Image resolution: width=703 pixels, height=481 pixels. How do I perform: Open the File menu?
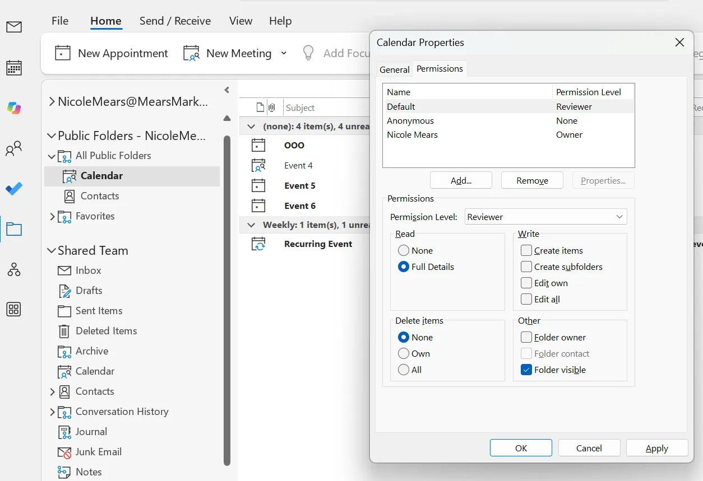point(60,21)
